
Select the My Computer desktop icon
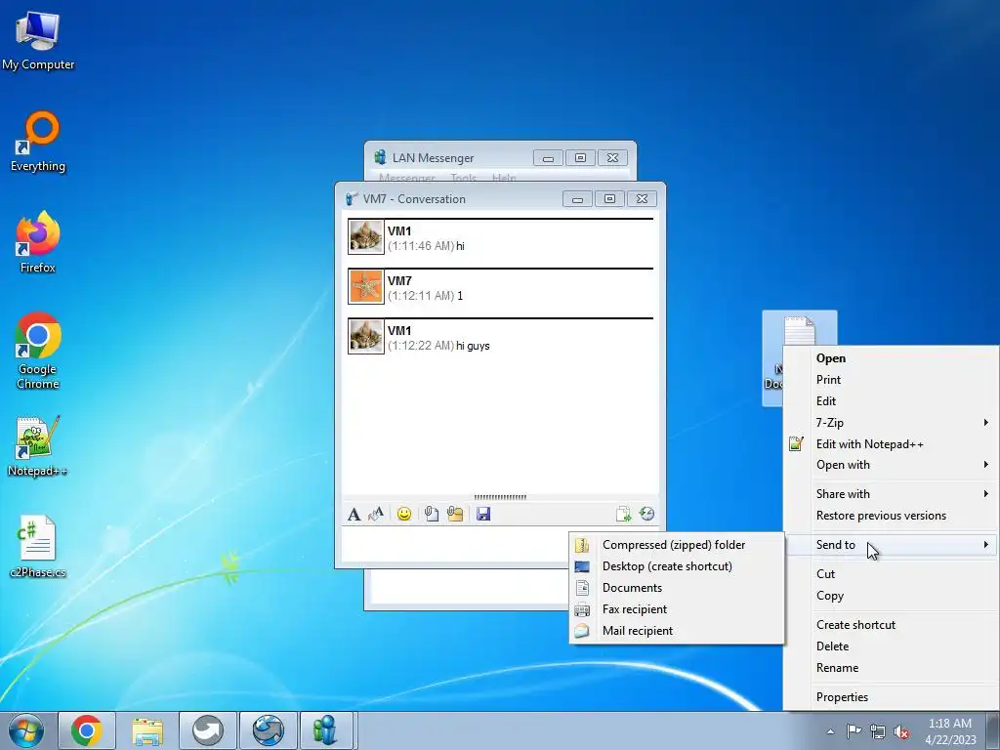point(38,39)
